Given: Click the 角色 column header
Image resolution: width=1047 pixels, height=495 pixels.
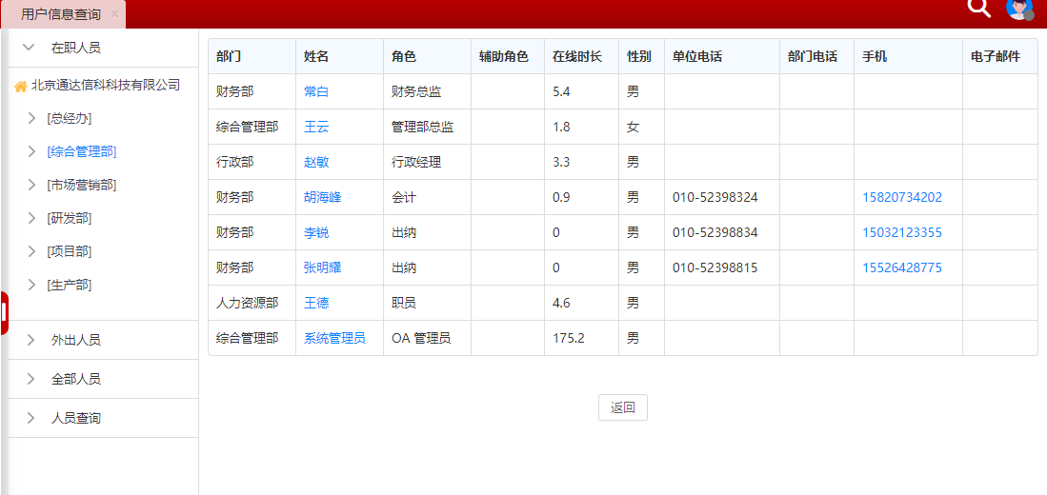Looking at the screenshot, I should coord(428,57).
